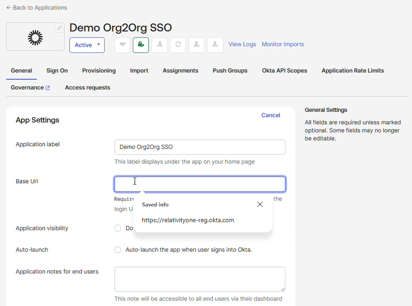Click the Okta sunburst app logo
Screen dimensions: 412x306
pyautogui.click(x=35, y=38)
